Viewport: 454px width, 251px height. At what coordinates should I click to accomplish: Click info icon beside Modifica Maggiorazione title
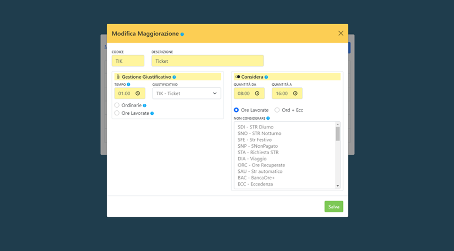(x=183, y=34)
